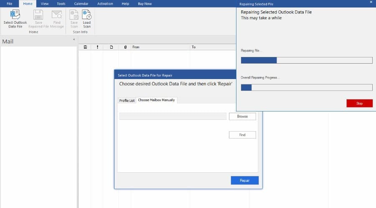Click the Overall Repairing Progress bar
The image size is (376, 208).
click(307, 87)
